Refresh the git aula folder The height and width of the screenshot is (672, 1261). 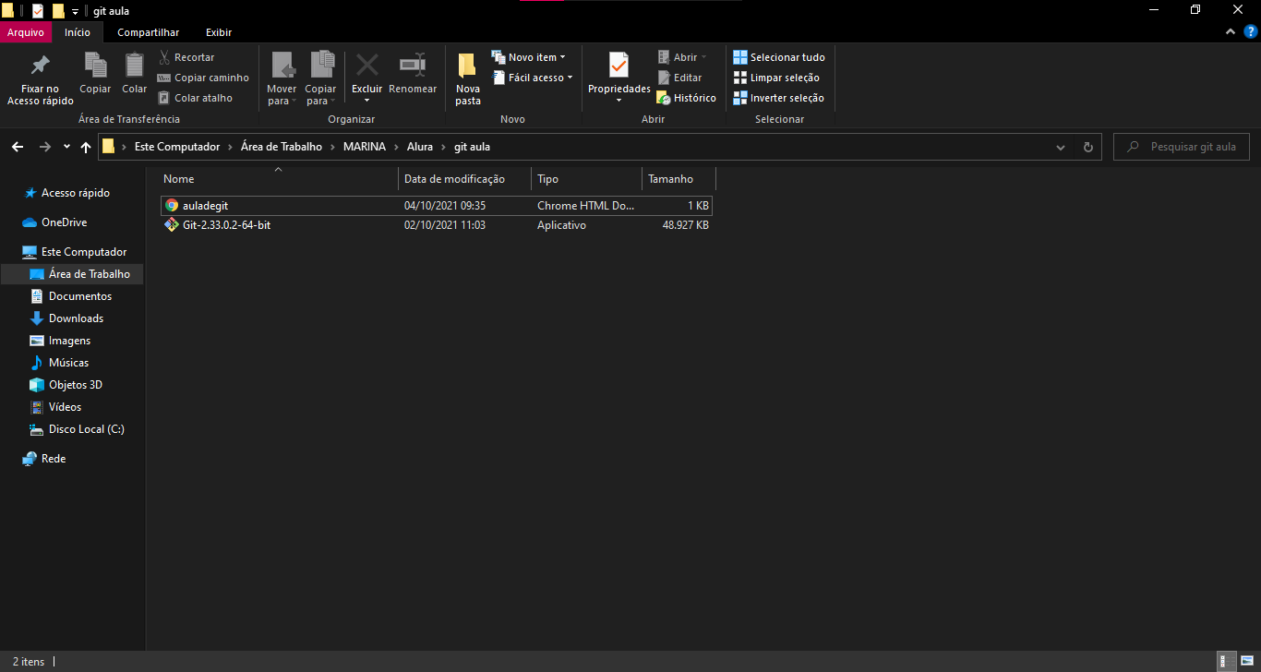[x=1087, y=147]
